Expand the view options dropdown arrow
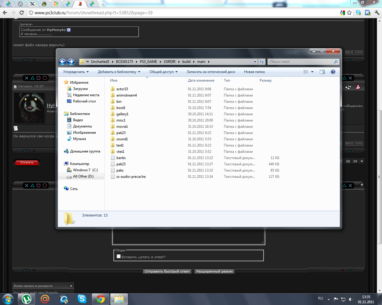This screenshot has height=305, width=382. coord(312,72)
